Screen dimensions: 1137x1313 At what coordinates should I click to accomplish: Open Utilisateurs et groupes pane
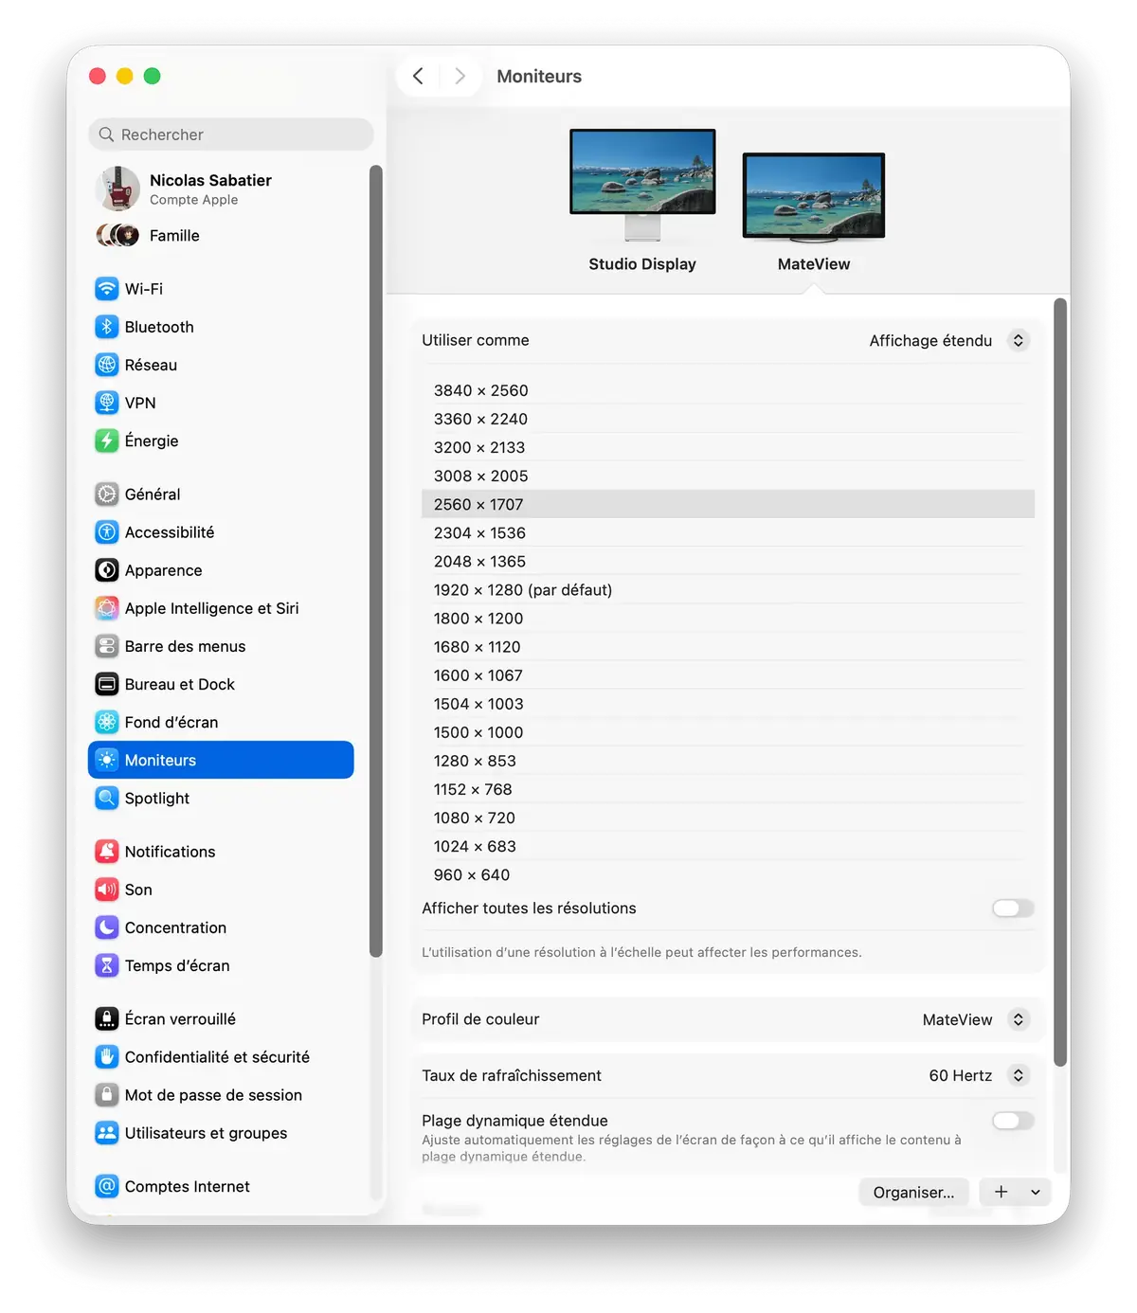pyautogui.click(x=221, y=1133)
